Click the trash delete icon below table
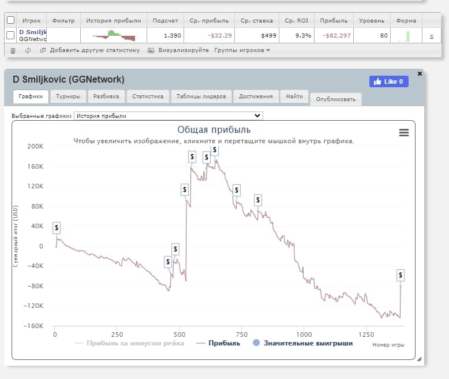This screenshot has width=449, height=379. (13, 50)
